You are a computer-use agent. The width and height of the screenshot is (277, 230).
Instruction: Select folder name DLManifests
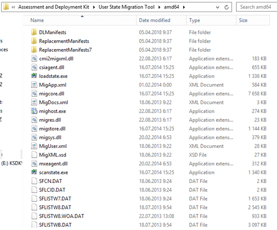click(53, 33)
